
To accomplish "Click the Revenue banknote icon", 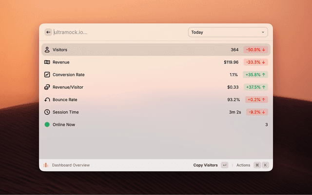I will click(47, 62).
